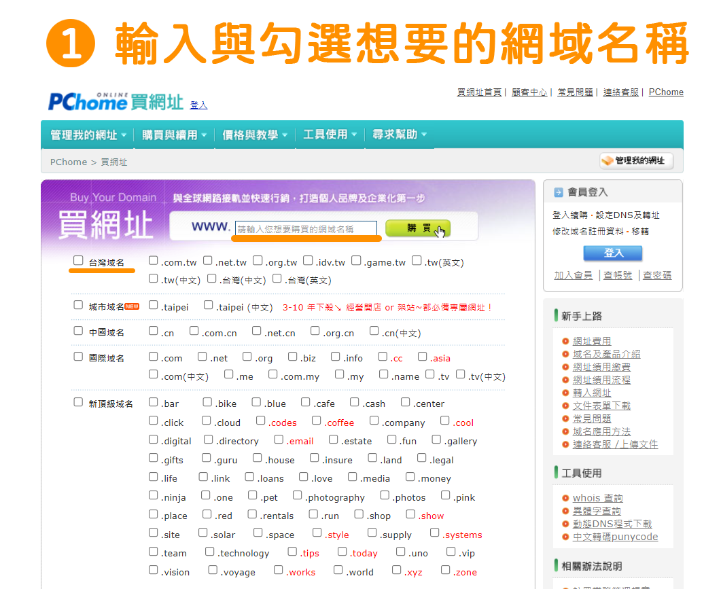Screen dimensions: 721x589
Task: Tick the .idv.tw checkbox
Action: [308, 261]
